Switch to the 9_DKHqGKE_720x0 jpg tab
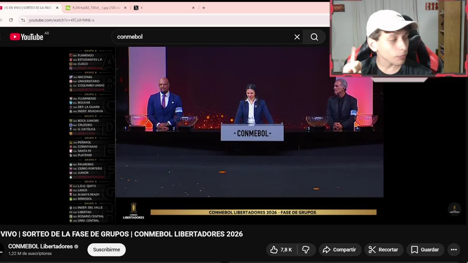This screenshot has height=263, width=468. tap(96, 8)
